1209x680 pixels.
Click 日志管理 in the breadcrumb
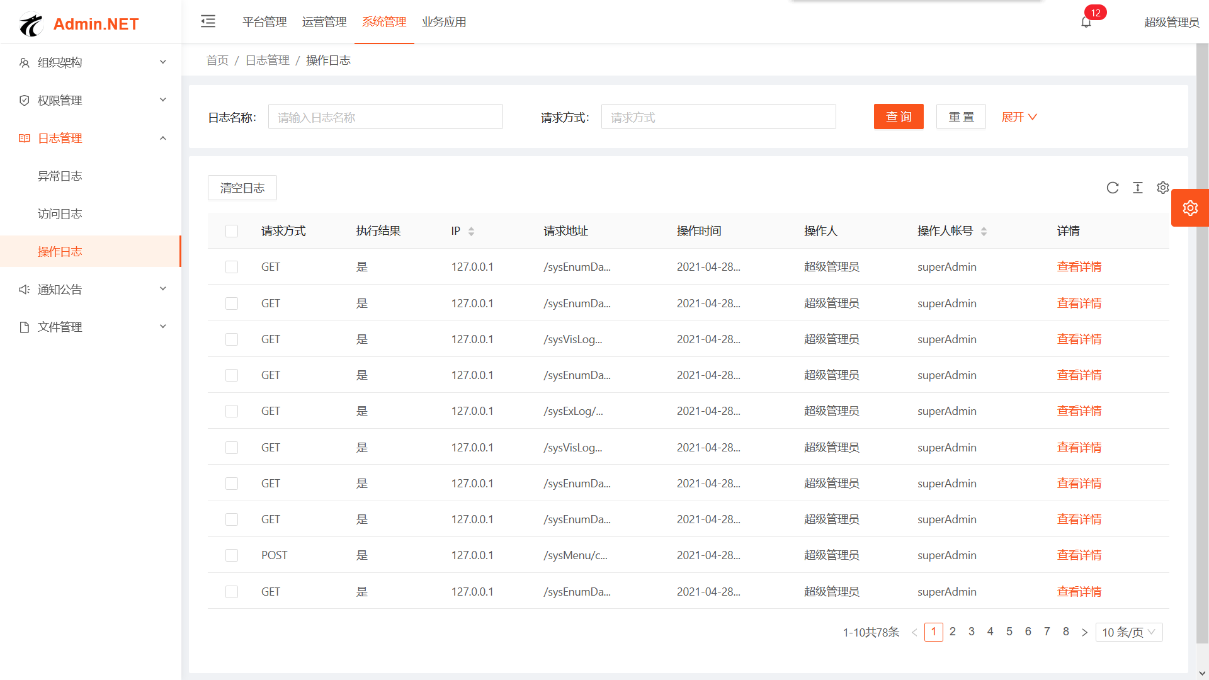pos(268,60)
